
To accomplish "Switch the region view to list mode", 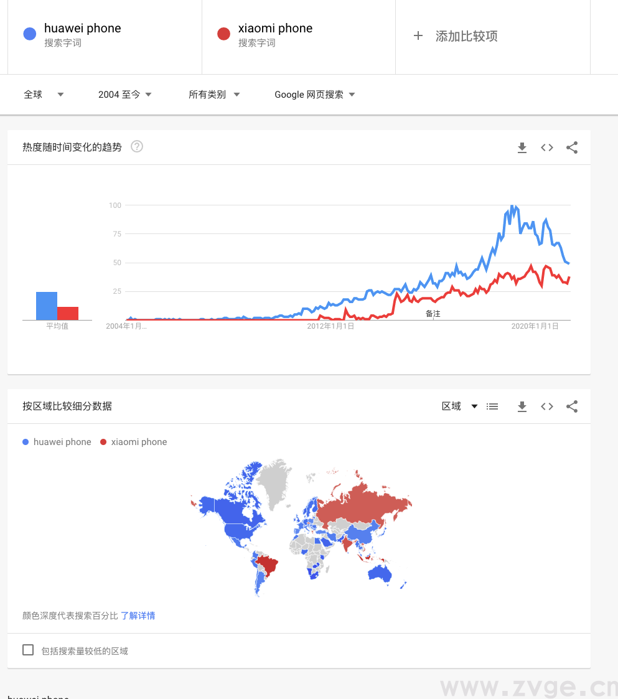I will [492, 406].
